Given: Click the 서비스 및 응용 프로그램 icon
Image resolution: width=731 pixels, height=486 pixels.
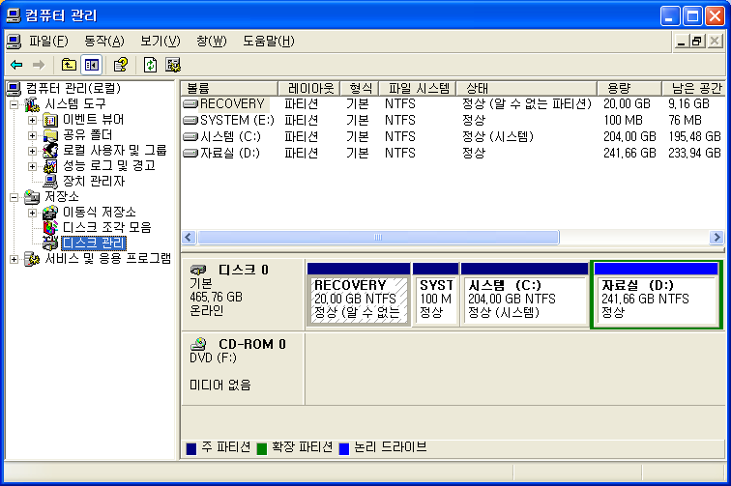Looking at the screenshot, I should (x=32, y=259).
